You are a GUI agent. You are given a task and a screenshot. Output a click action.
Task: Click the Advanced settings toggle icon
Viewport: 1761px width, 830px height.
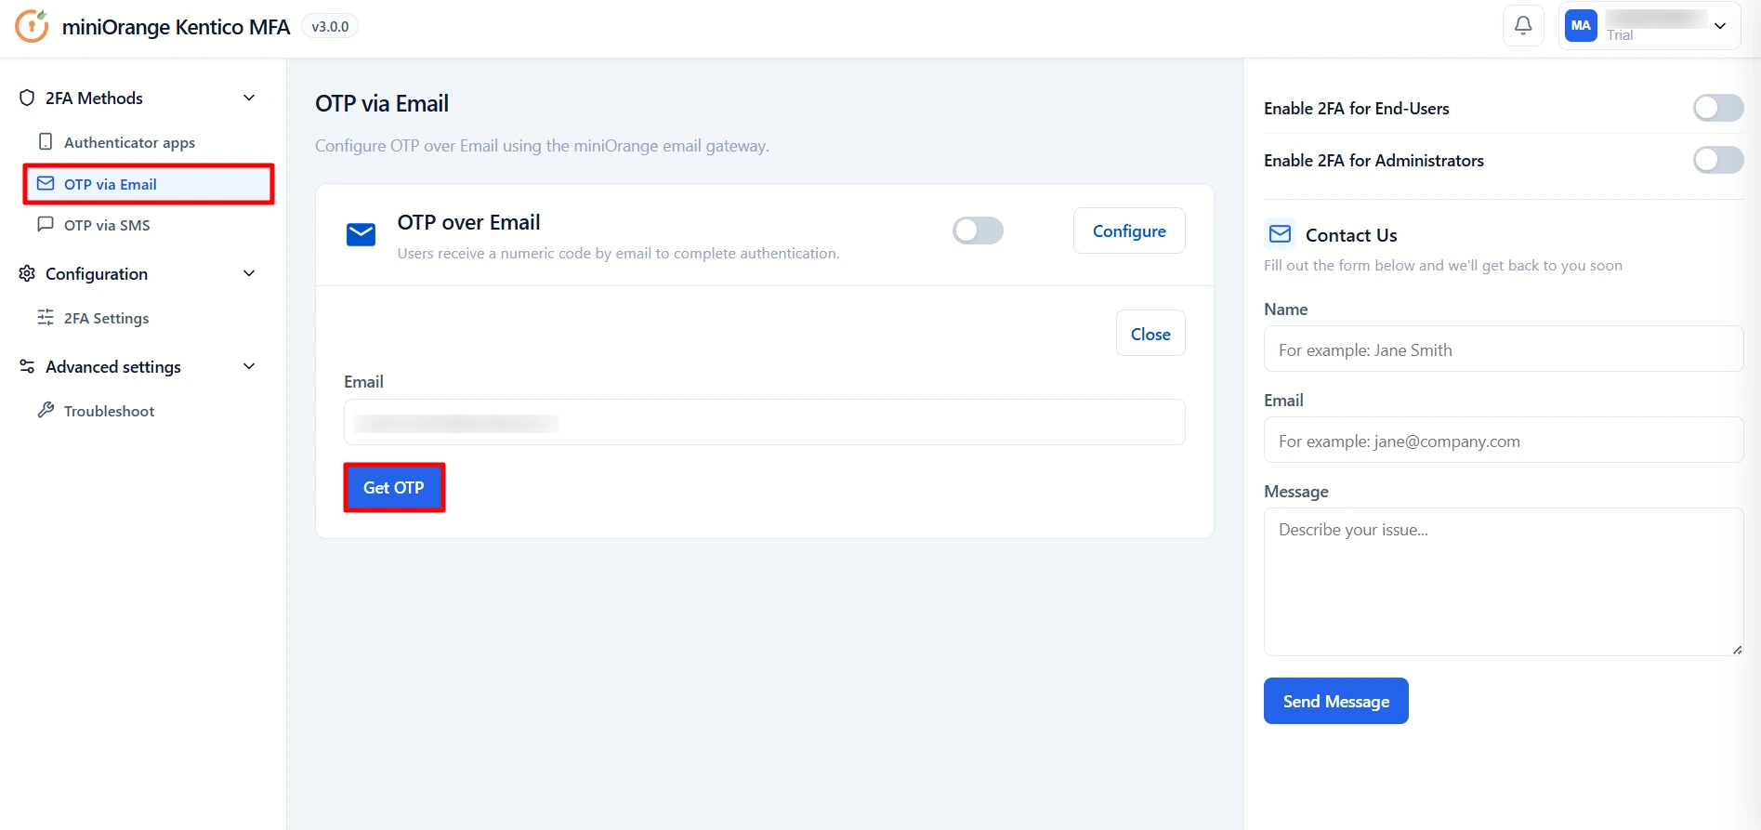pos(27,366)
